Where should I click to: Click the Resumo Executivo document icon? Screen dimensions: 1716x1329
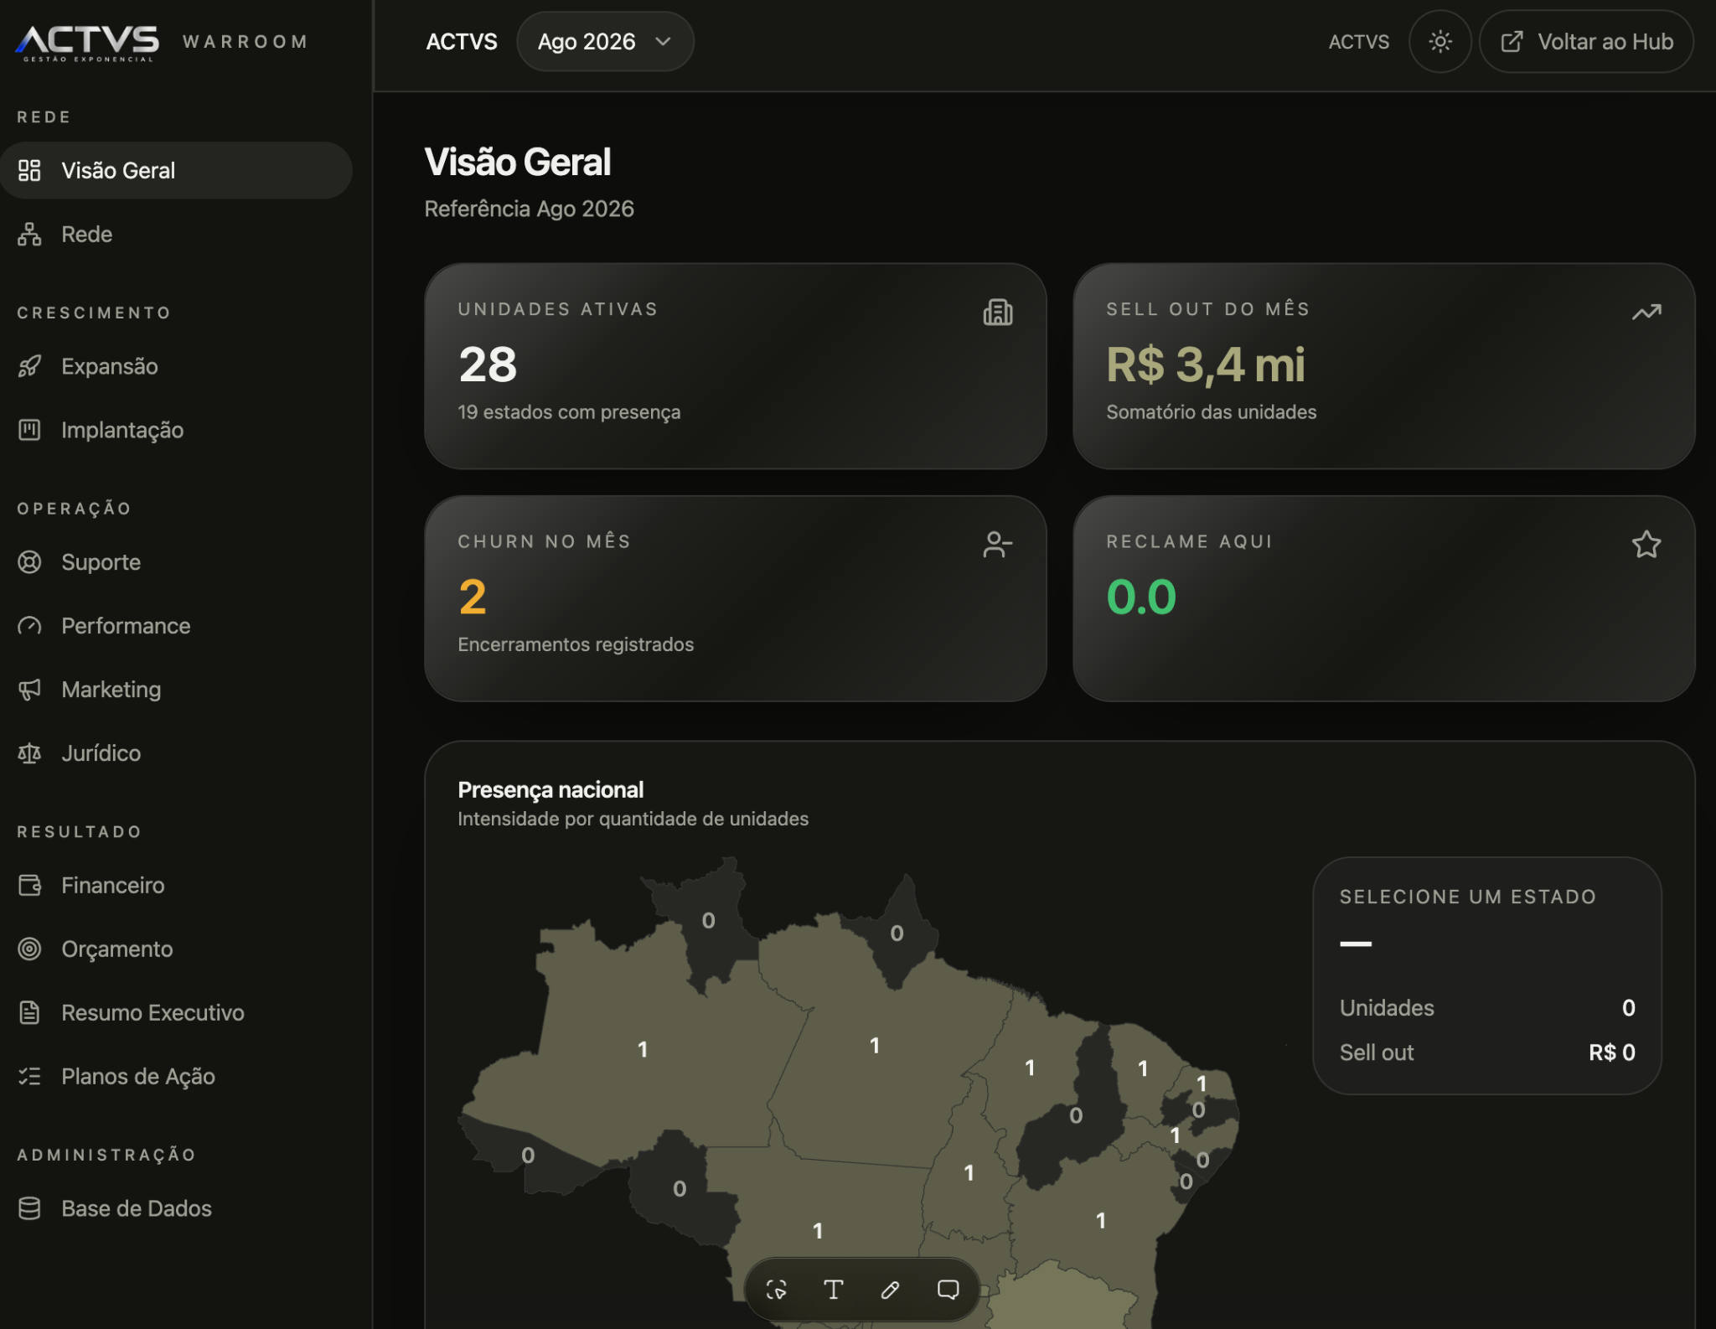click(x=29, y=1013)
